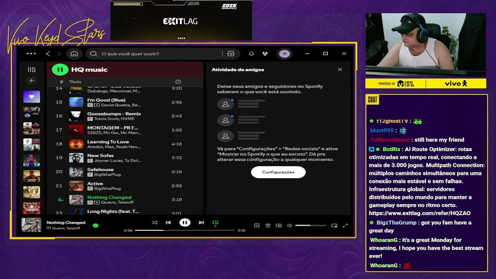Click album art of Goosebumps - Remix
The height and width of the screenshot is (279, 496).
click(x=76, y=116)
